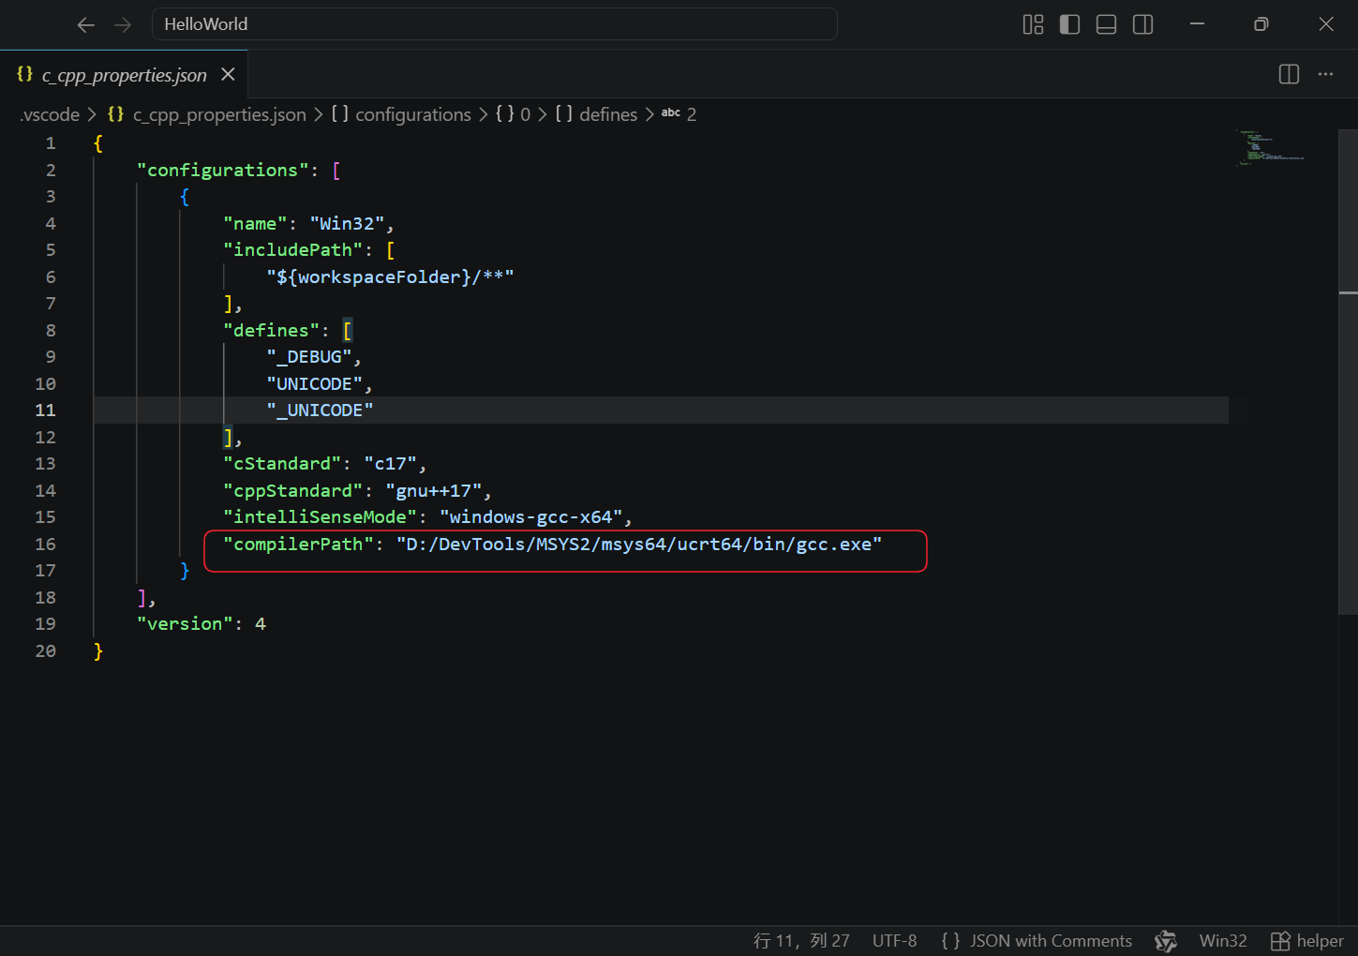1358x956 pixels.
Task: Change language mode JSON with Comments
Action: (x=1037, y=941)
